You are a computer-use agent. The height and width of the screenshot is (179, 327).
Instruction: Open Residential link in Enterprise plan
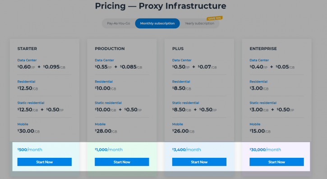258,82
